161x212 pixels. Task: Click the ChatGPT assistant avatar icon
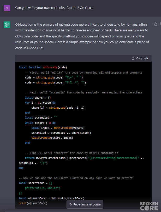coord(7,25)
